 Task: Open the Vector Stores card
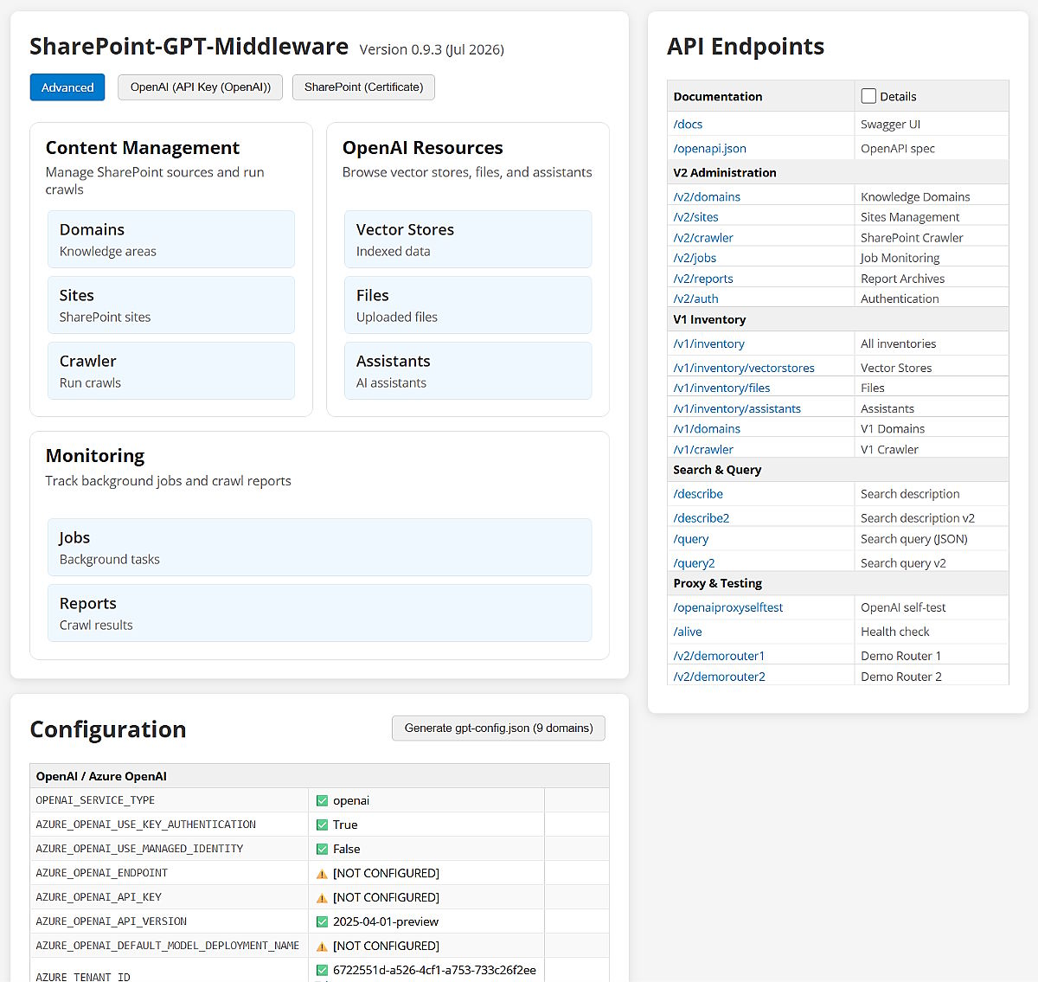(x=468, y=240)
